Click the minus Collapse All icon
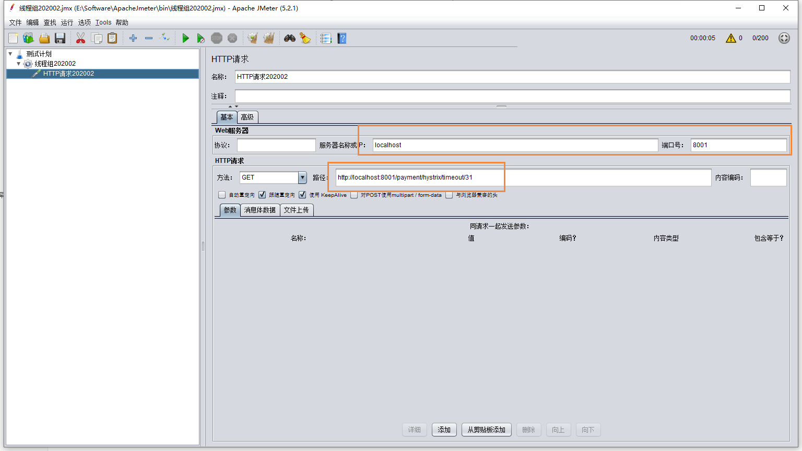Viewport: 802px width, 451px height. (x=149, y=38)
